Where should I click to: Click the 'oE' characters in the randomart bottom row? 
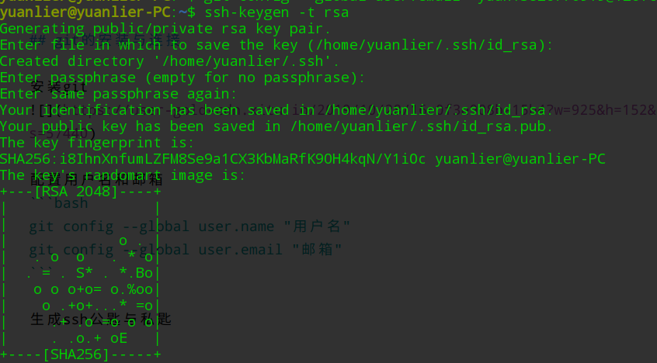tap(119, 338)
